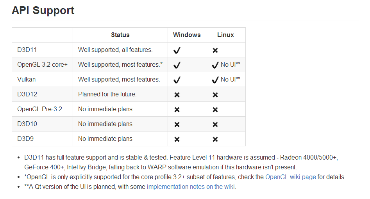This screenshot has width=370, height=199.
Task: Click the D3D11 Windows checkmark icon
Action: coord(177,50)
